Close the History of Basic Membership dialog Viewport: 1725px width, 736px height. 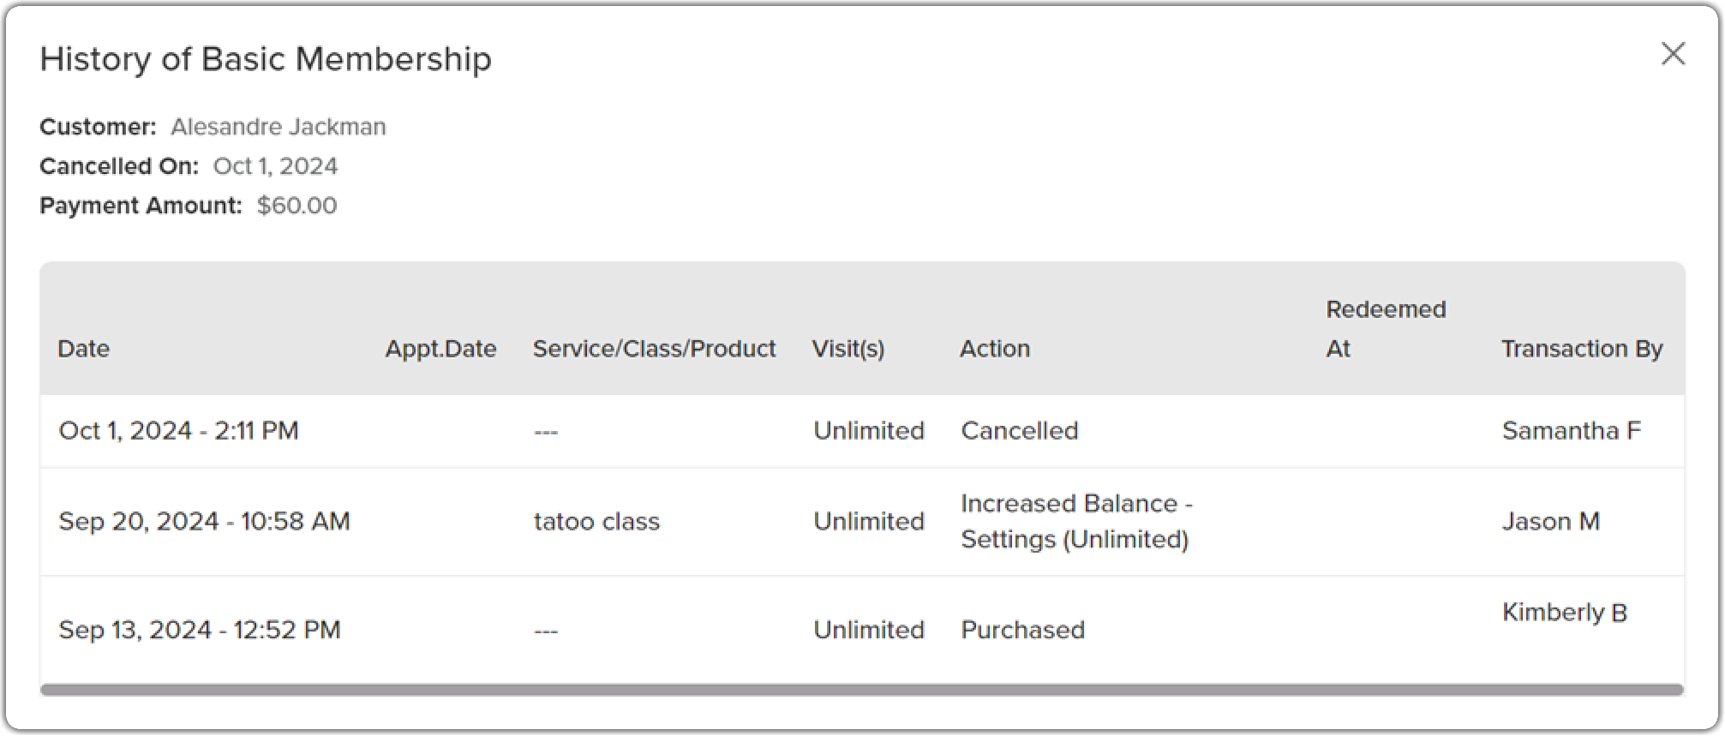click(x=1673, y=54)
